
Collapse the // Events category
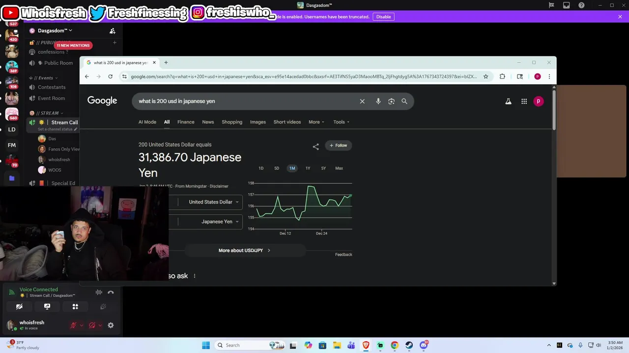(43, 78)
